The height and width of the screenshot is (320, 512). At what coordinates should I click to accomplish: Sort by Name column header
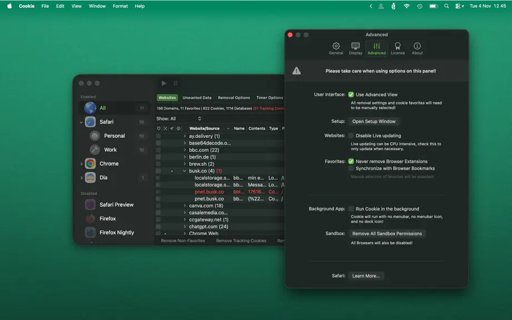tap(239, 128)
